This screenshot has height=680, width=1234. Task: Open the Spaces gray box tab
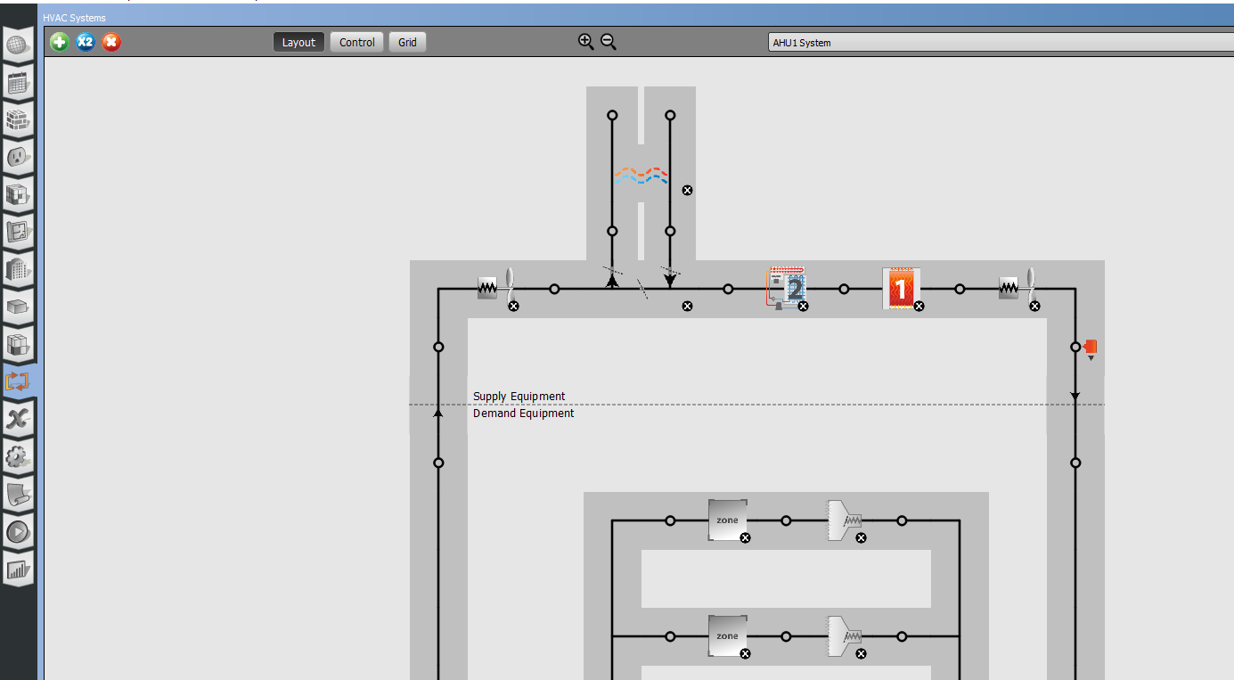coord(19,307)
